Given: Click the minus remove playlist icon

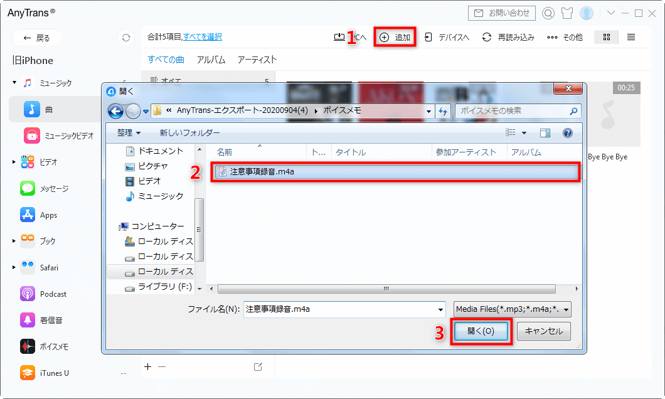Looking at the screenshot, I should 162,367.
